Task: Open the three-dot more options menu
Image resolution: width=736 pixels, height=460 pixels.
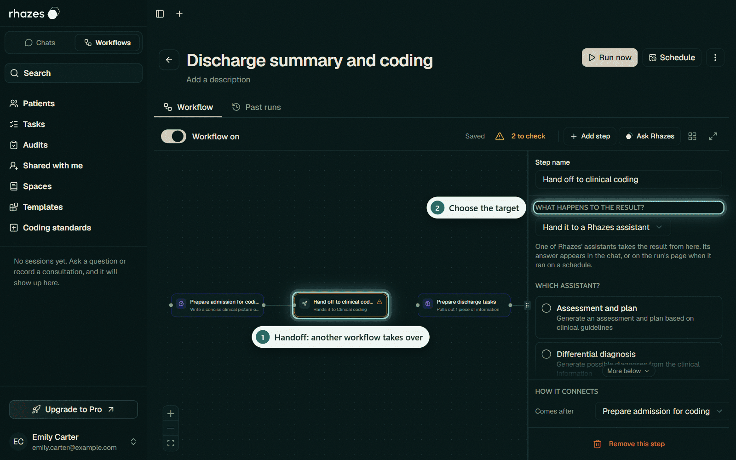Action: (x=715, y=57)
